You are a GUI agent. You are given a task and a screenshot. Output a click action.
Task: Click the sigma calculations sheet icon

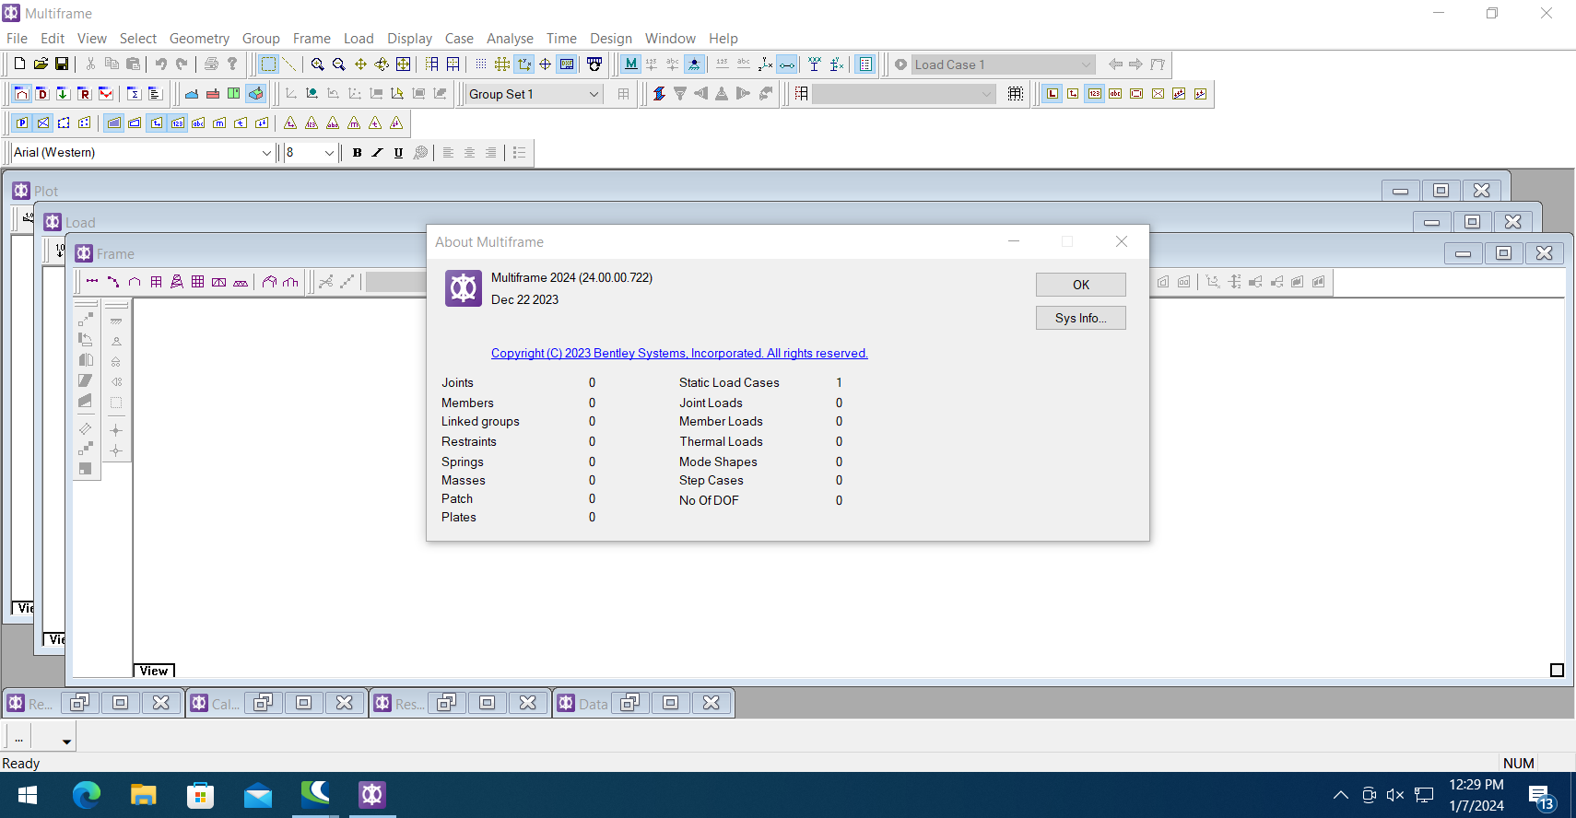click(134, 93)
